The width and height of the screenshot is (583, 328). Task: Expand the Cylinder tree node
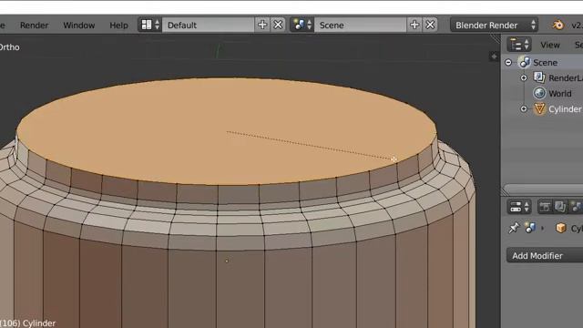[x=524, y=109]
